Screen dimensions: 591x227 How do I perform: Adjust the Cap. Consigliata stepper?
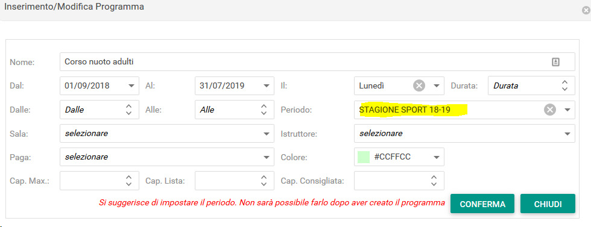(x=434, y=181)
